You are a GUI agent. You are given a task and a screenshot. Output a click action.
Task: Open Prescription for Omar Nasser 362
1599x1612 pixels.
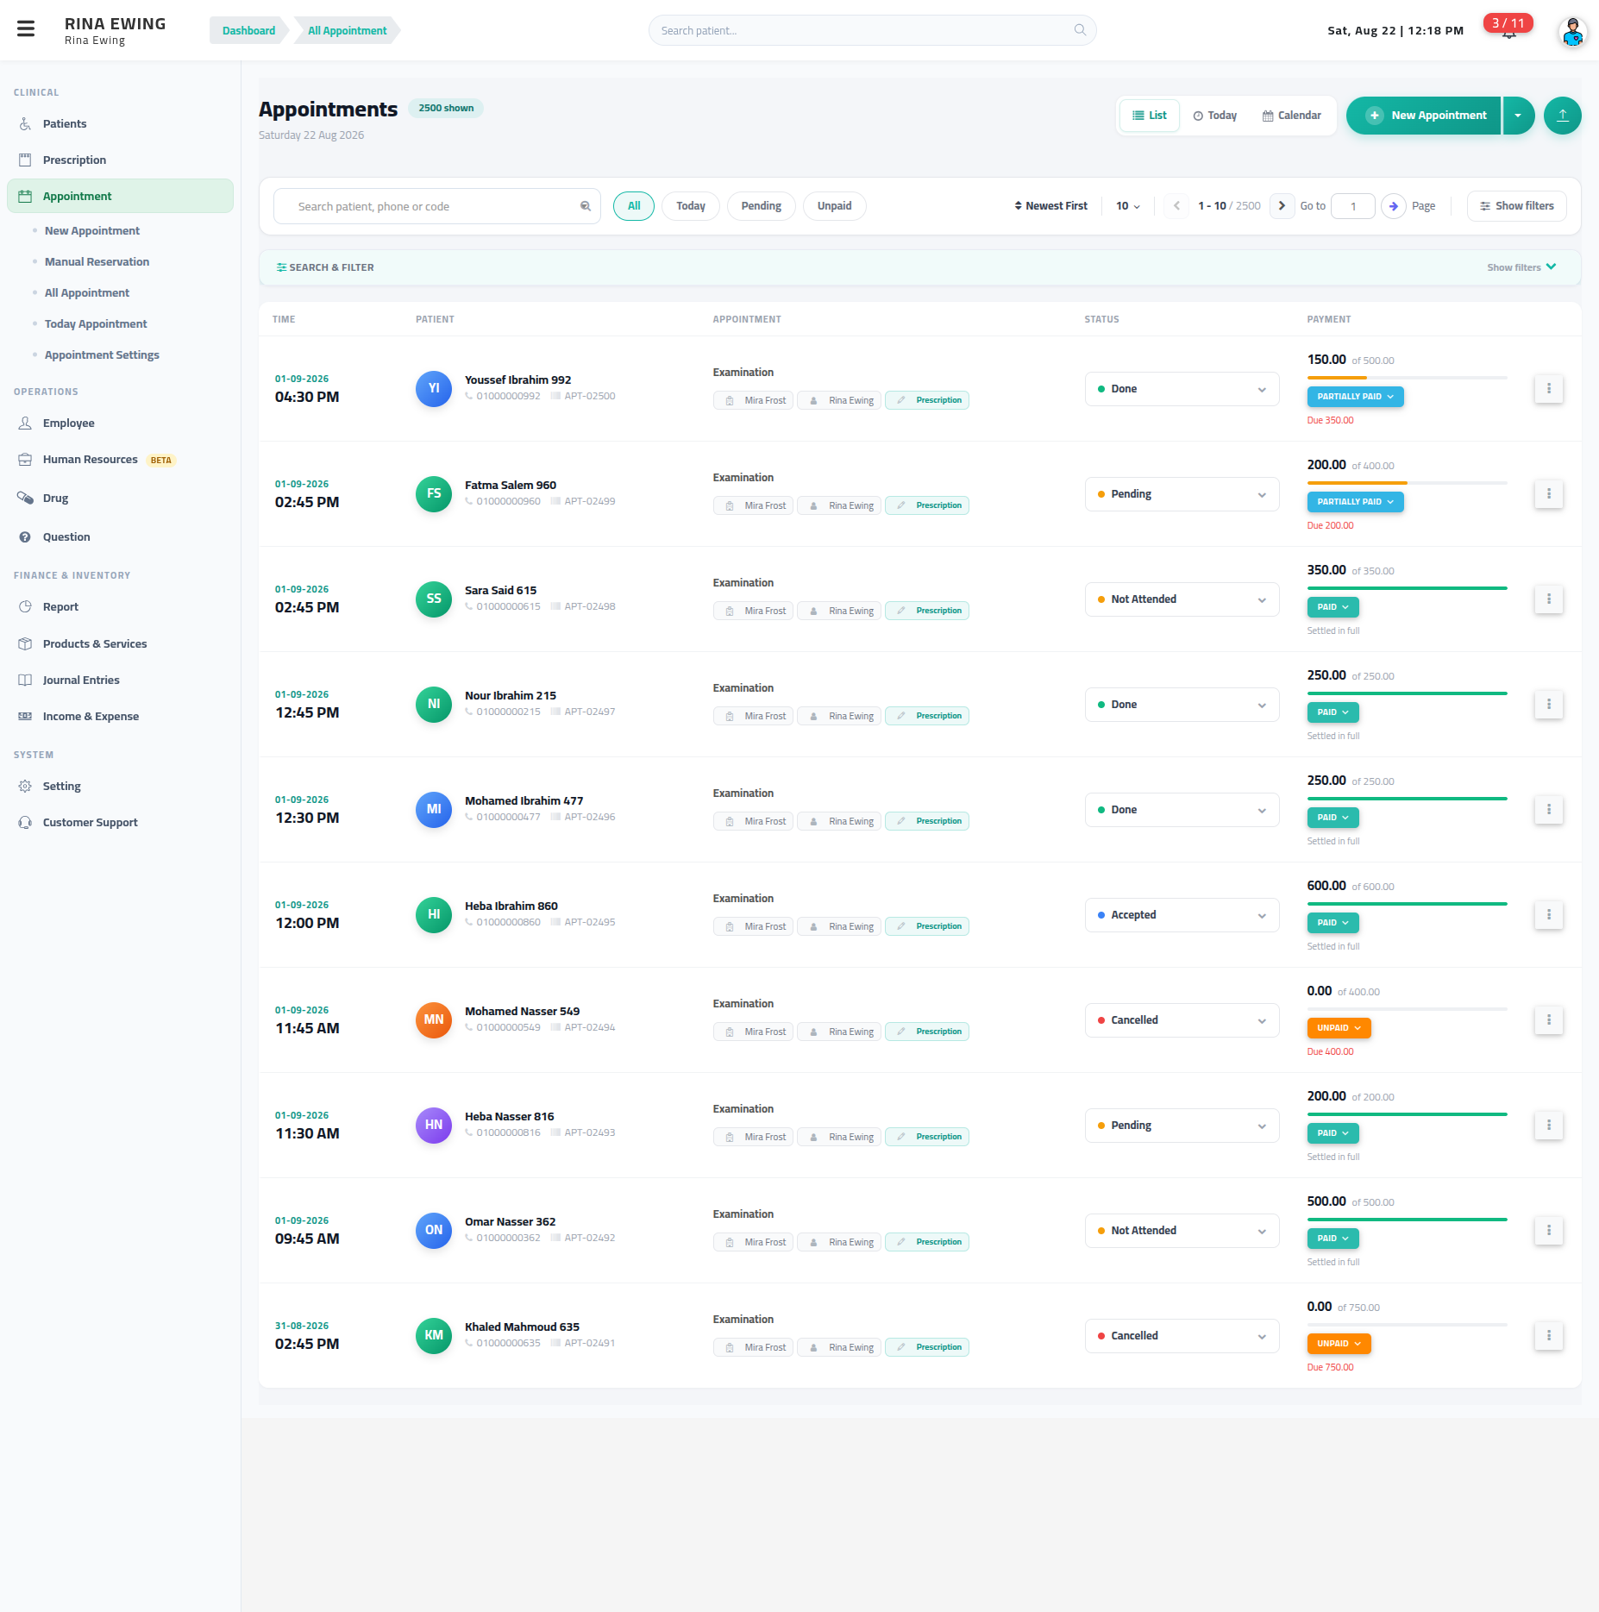pyautogui.click(x=927, y=1242)
